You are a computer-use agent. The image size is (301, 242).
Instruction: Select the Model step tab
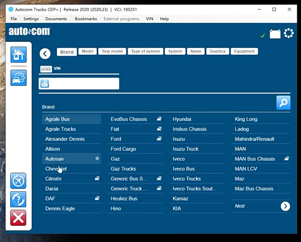coord(87,51)
